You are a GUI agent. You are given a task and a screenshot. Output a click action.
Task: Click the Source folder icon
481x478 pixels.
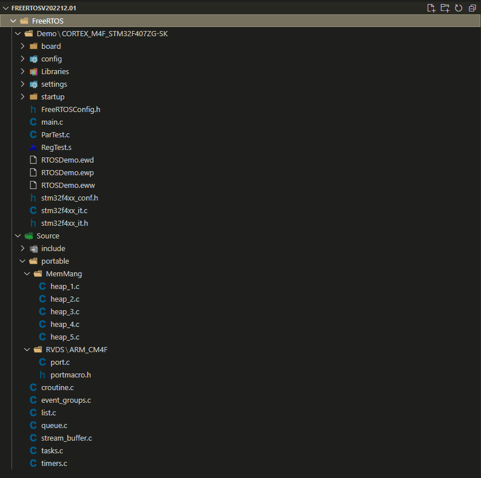29,236
